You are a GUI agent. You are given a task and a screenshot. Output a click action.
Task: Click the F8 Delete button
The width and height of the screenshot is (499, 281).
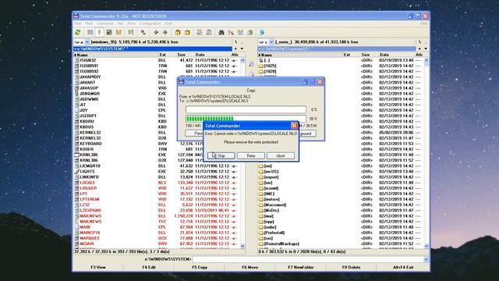point(352,267)
